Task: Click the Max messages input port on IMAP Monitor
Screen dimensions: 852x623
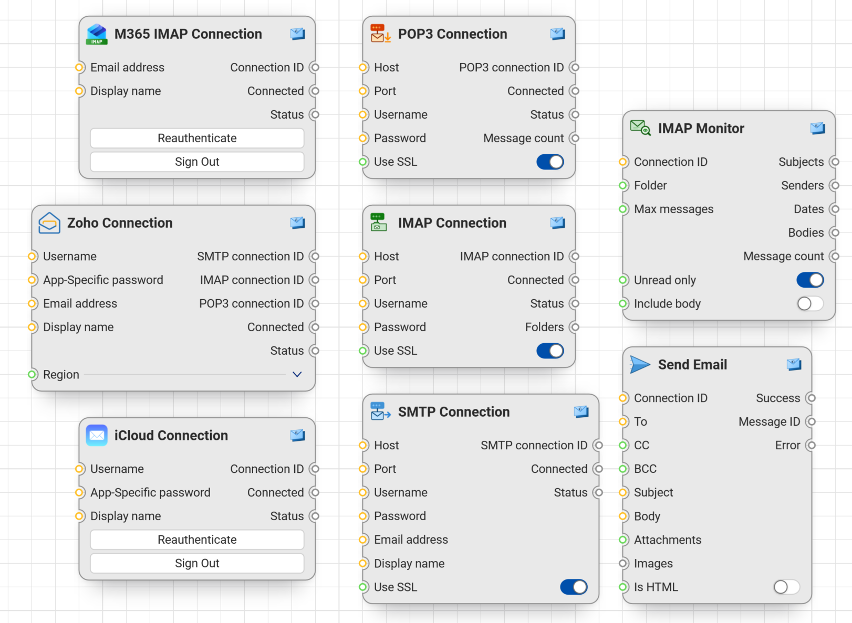Action: (x=623, y=209)
